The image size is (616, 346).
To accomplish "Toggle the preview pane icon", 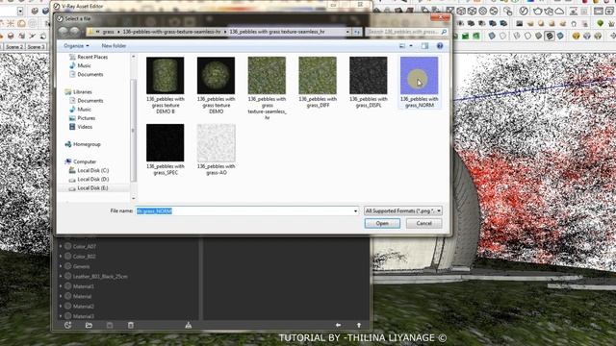I will (x=424, y=46).
